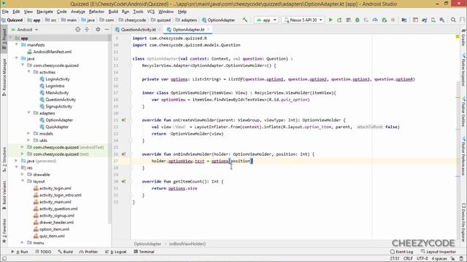The width and height of the screenshot is (467, 262).
Task: Open the Flutter Outline side panel
Action: 463,111
